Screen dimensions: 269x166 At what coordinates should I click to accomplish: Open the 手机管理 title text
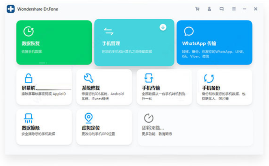tap(111, 44)
